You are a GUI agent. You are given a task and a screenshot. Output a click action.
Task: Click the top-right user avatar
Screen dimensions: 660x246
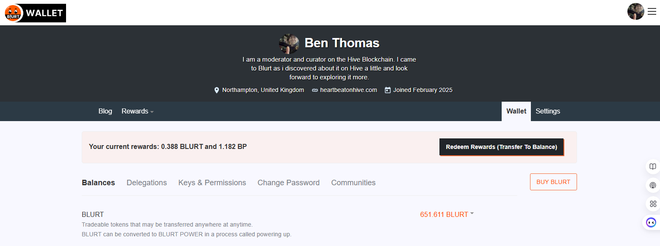[635, 12]
